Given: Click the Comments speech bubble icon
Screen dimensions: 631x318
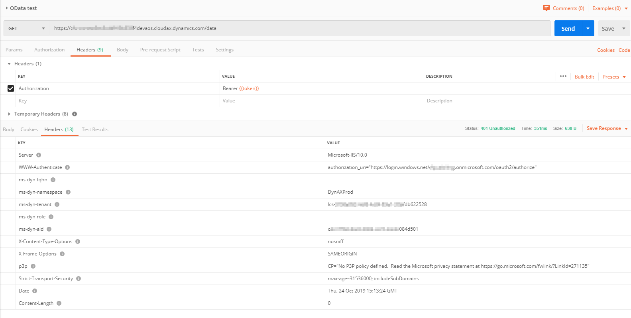Looking at the screenshot, I should 546,8.
